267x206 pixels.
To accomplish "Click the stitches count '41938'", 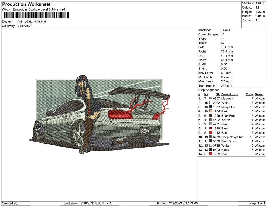I will (260, 3).
